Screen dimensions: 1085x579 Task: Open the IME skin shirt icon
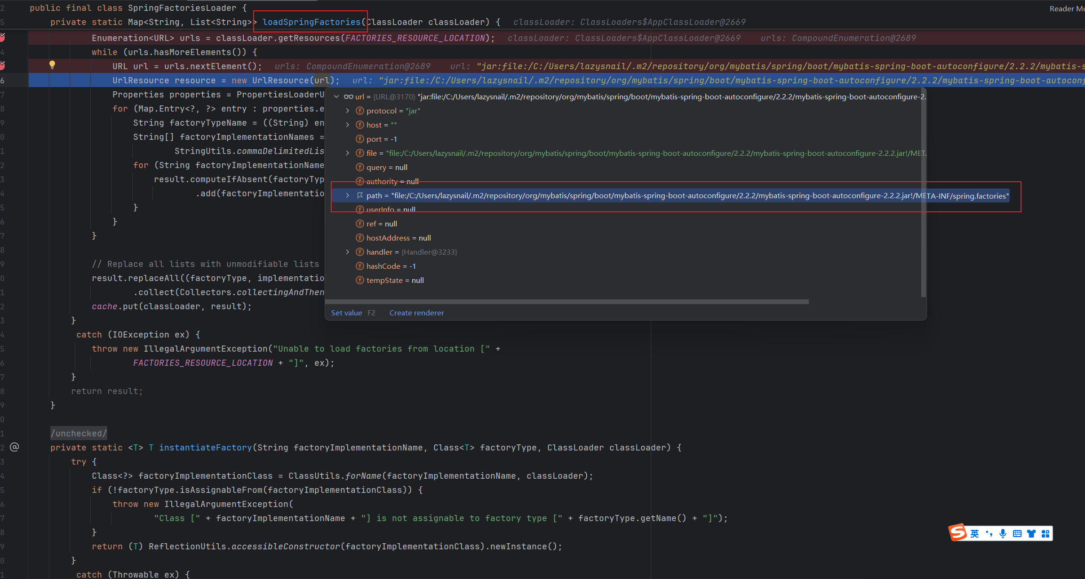pos(1031,534)
